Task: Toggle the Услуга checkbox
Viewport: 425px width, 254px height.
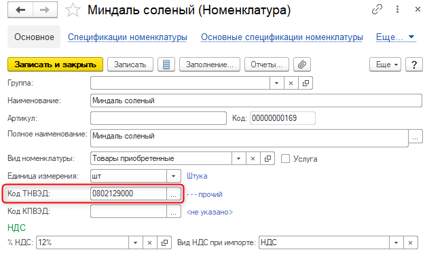Action: [285, 159]
